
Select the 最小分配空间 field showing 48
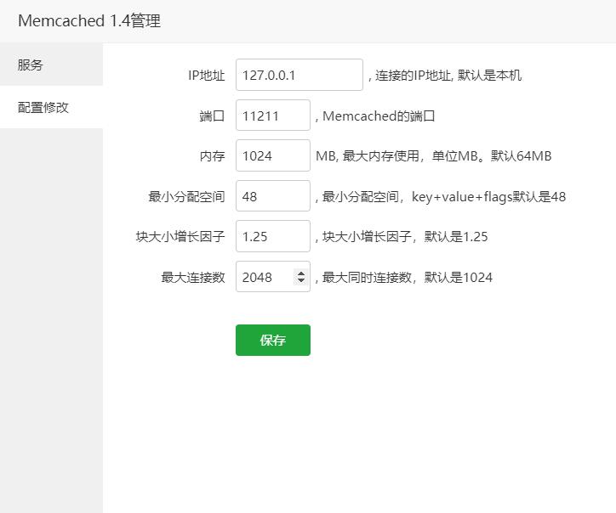273,196
